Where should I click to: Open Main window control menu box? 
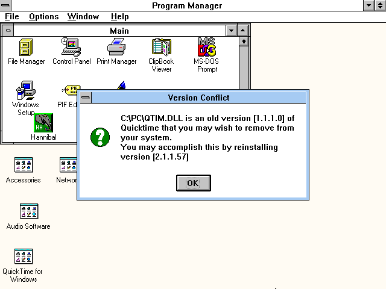[8, 31]
